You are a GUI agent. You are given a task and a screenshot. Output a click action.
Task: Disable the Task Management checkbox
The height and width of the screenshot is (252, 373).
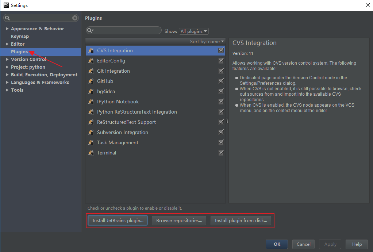(221, 142)
